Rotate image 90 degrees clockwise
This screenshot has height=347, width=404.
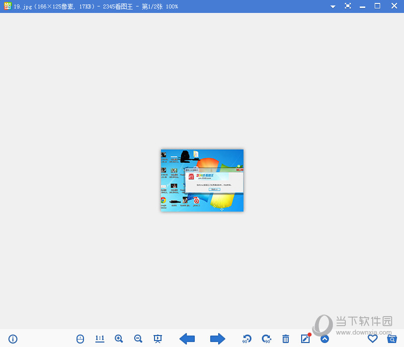coord(266,339)
